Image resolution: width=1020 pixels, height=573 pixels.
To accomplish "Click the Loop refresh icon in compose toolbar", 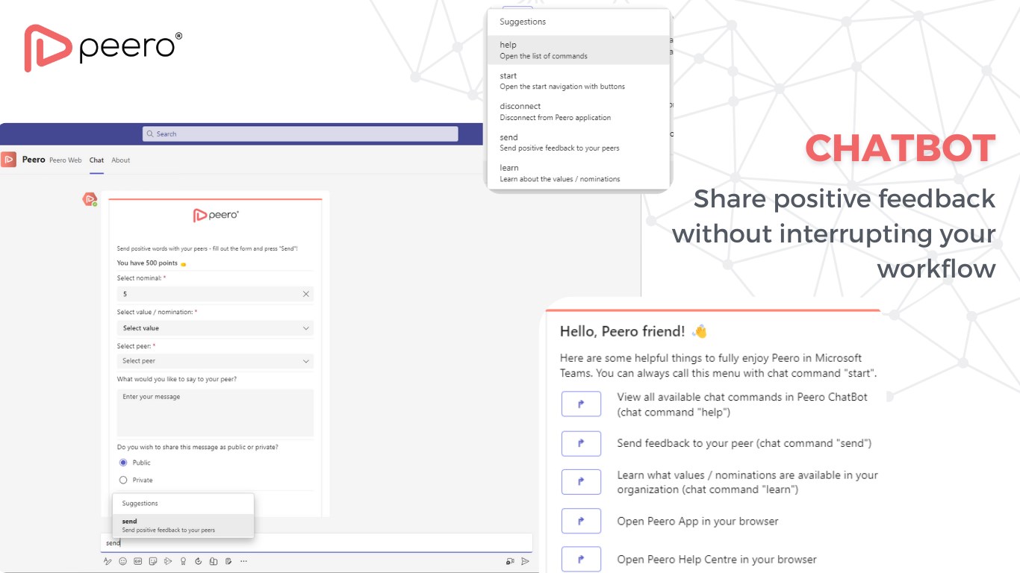I will tap(198, 561).
